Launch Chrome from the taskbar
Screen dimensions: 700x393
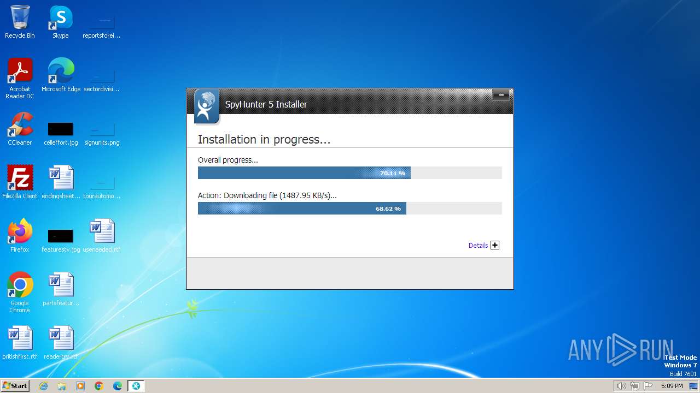(99, 386)
